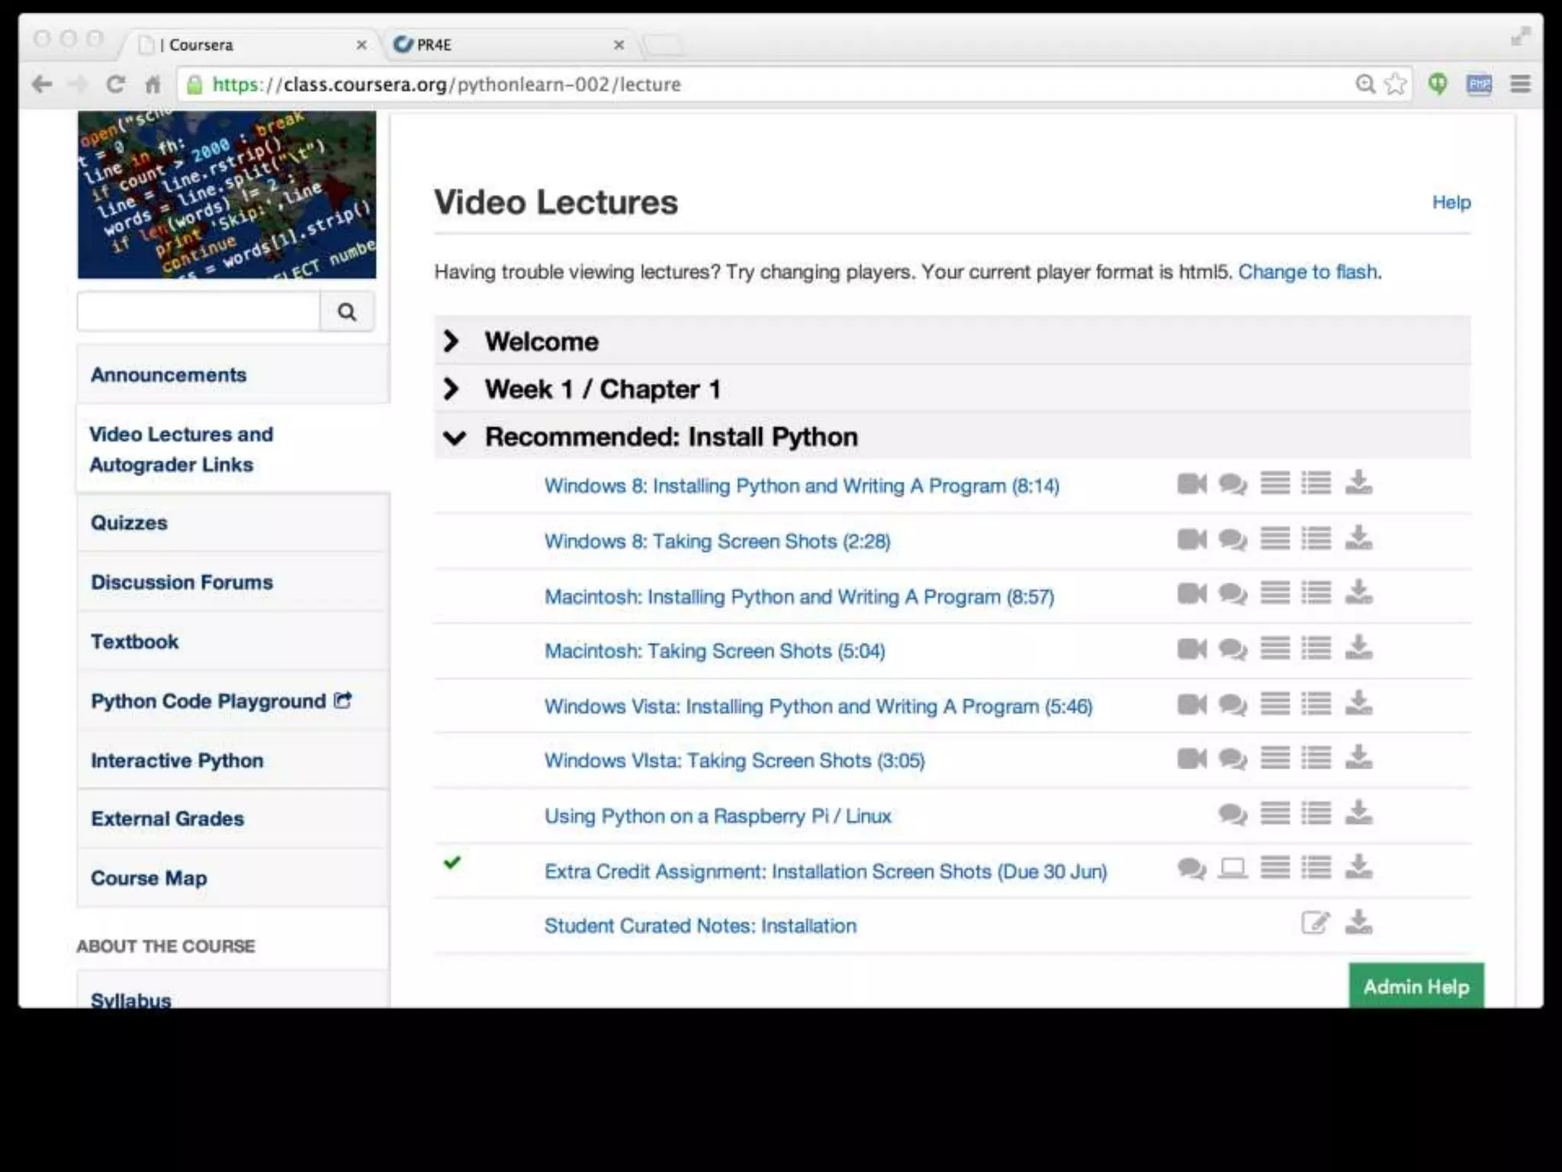Click the green Admin Help button
This screenshot has width=1562, height=1172.
point(1416,987)
